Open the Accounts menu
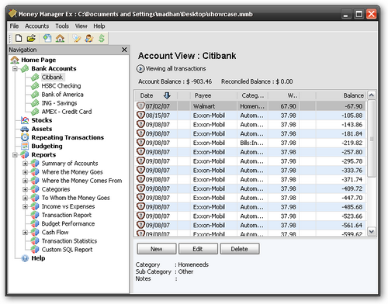This screenshot has height=304, width=388. tap(37, 26)
